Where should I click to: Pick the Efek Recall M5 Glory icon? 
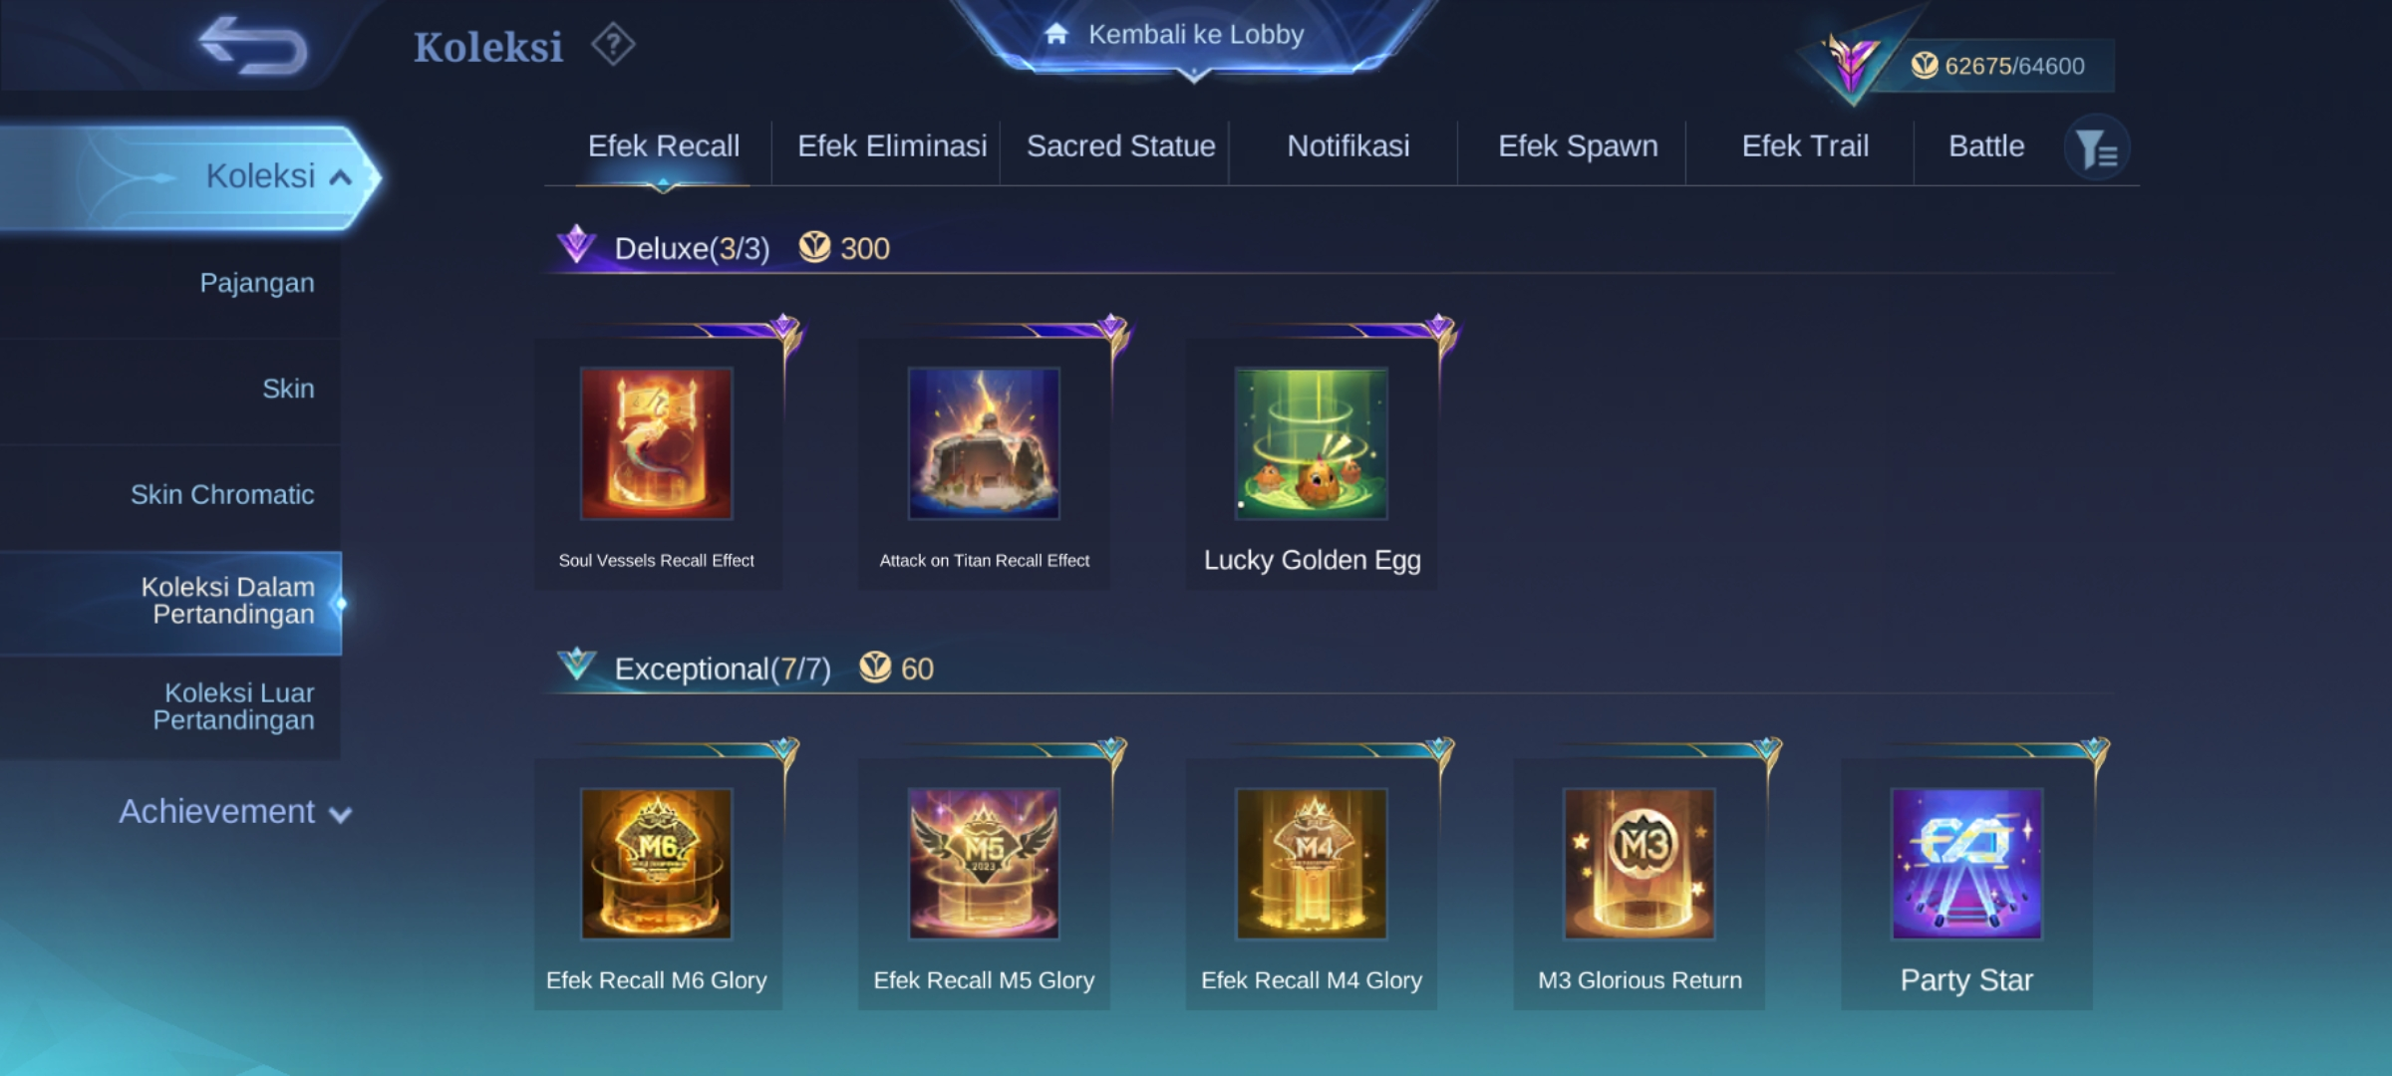pos(984,864)
